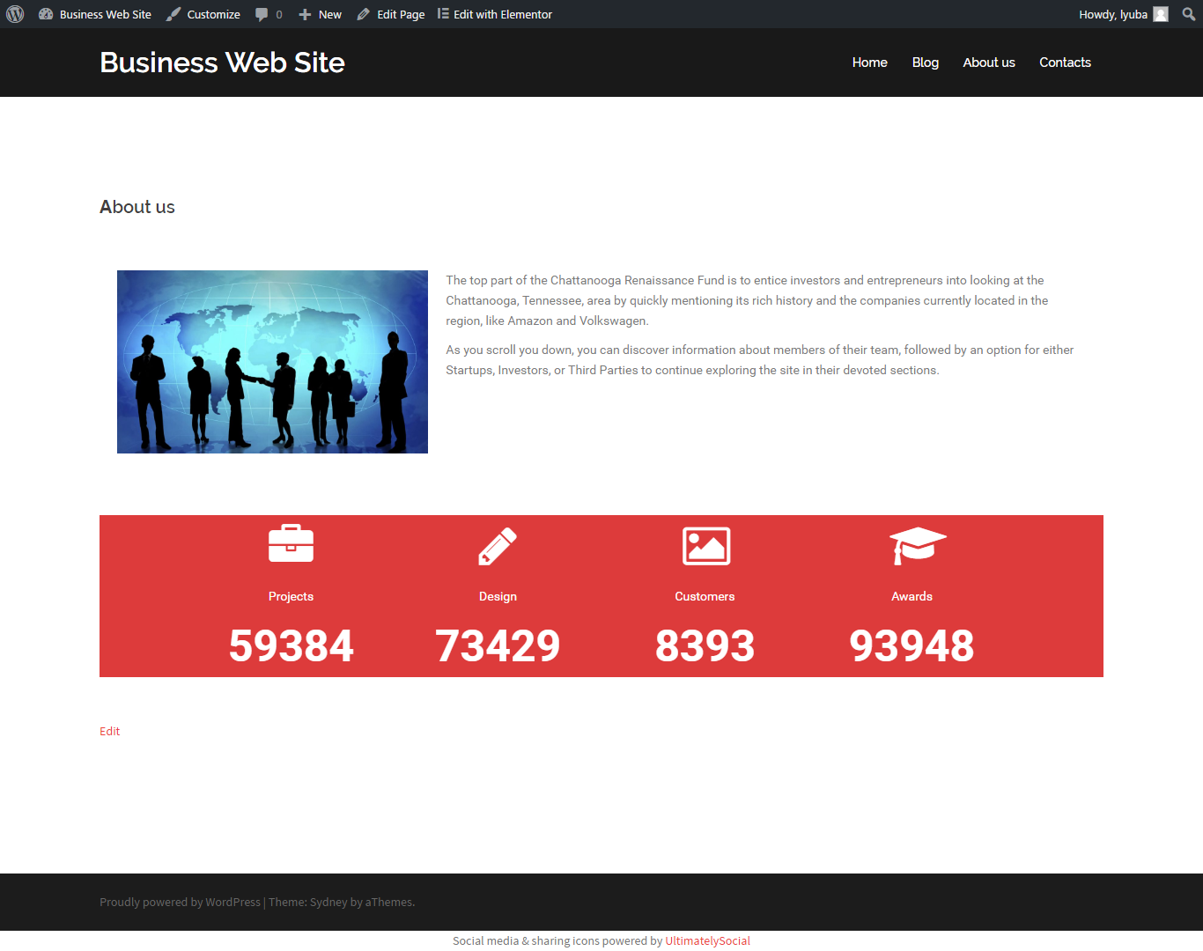This screenshot has height=951, width=1203.
Task: Open the WordPress logo menu
Action: (15, 14)
